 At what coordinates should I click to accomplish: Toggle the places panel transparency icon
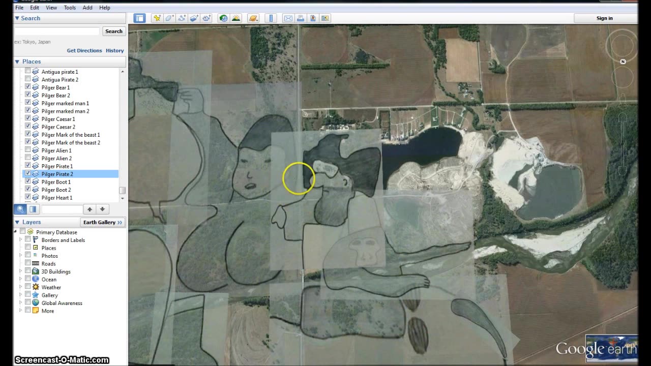(x=33, y=209)
